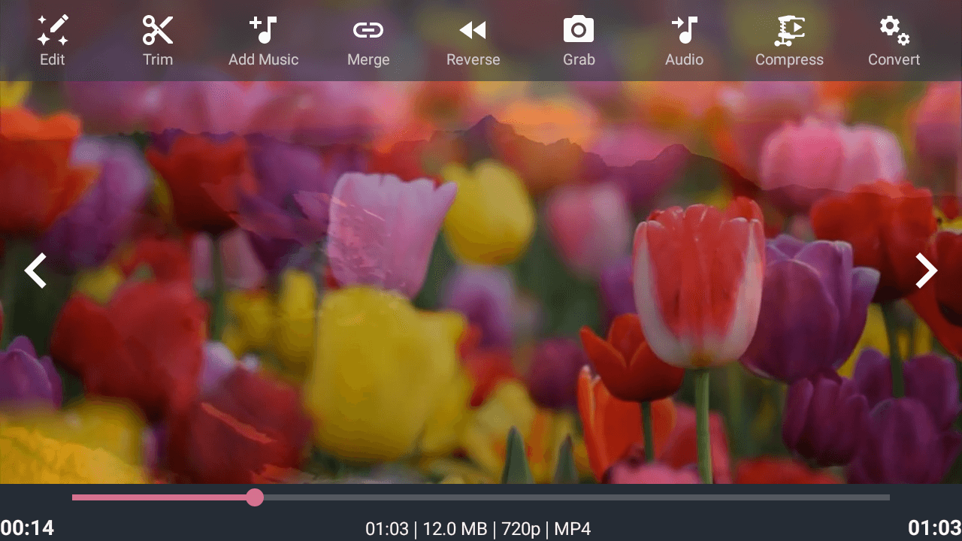Tap the Compress label text
Image resolution: width=962 pixels, height=541 pixels.
click(x=789, y=59)
